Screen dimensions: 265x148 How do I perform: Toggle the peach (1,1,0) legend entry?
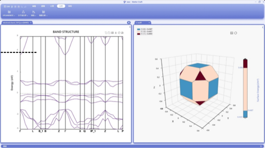click(x=145, y=31)
